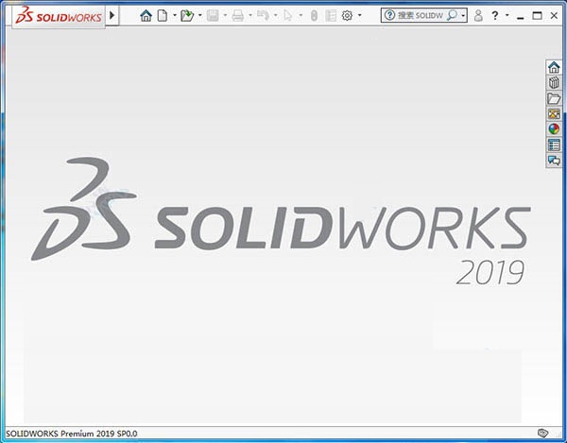The height and width of the screenshot is (443, 567).
Task: Minimize the SOLIDWORKS window
Action: [x=521, y=16]
